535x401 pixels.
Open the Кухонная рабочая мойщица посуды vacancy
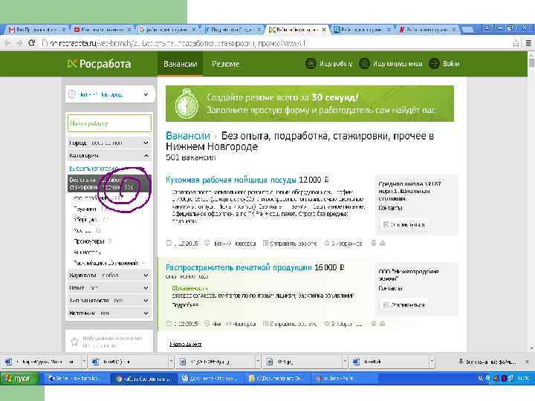(230, 180)
